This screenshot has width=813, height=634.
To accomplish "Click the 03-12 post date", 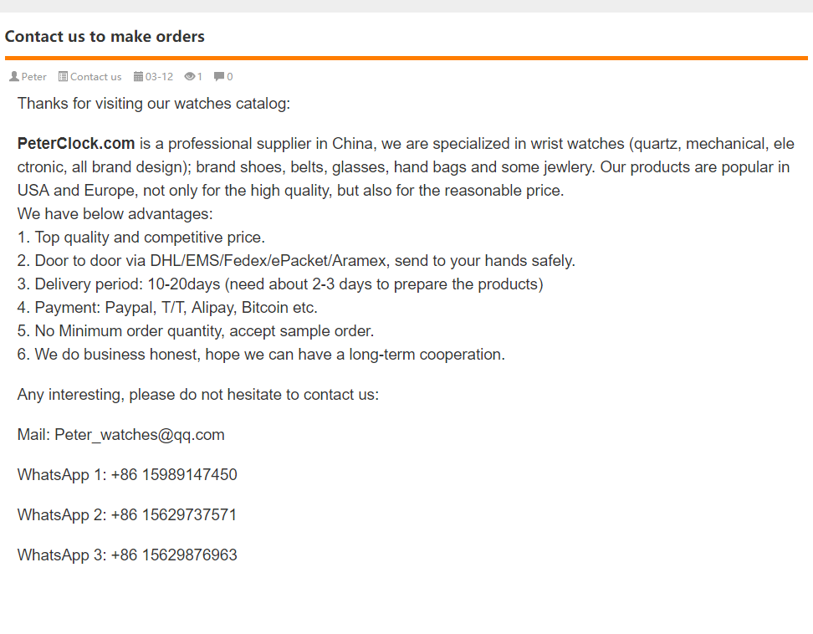I will click(x=159, y=77).
